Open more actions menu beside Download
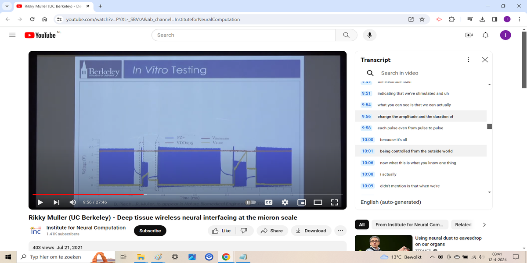527x263 pixels. tap(340, 231)
